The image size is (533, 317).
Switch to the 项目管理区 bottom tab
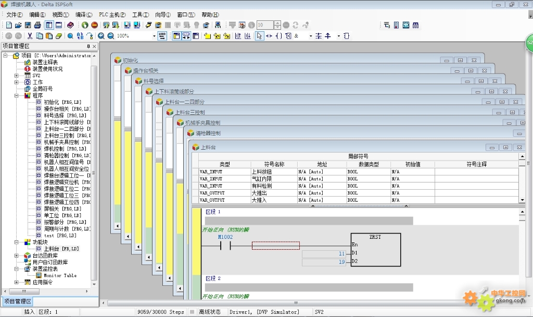click(18, 301)
